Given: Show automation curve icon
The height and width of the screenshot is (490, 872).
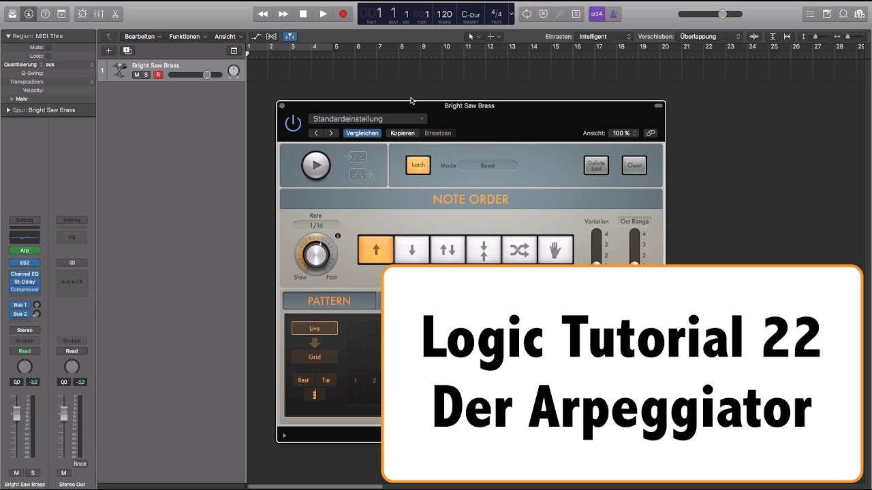Looking at the screenshot, I should [x=256, y=37].
